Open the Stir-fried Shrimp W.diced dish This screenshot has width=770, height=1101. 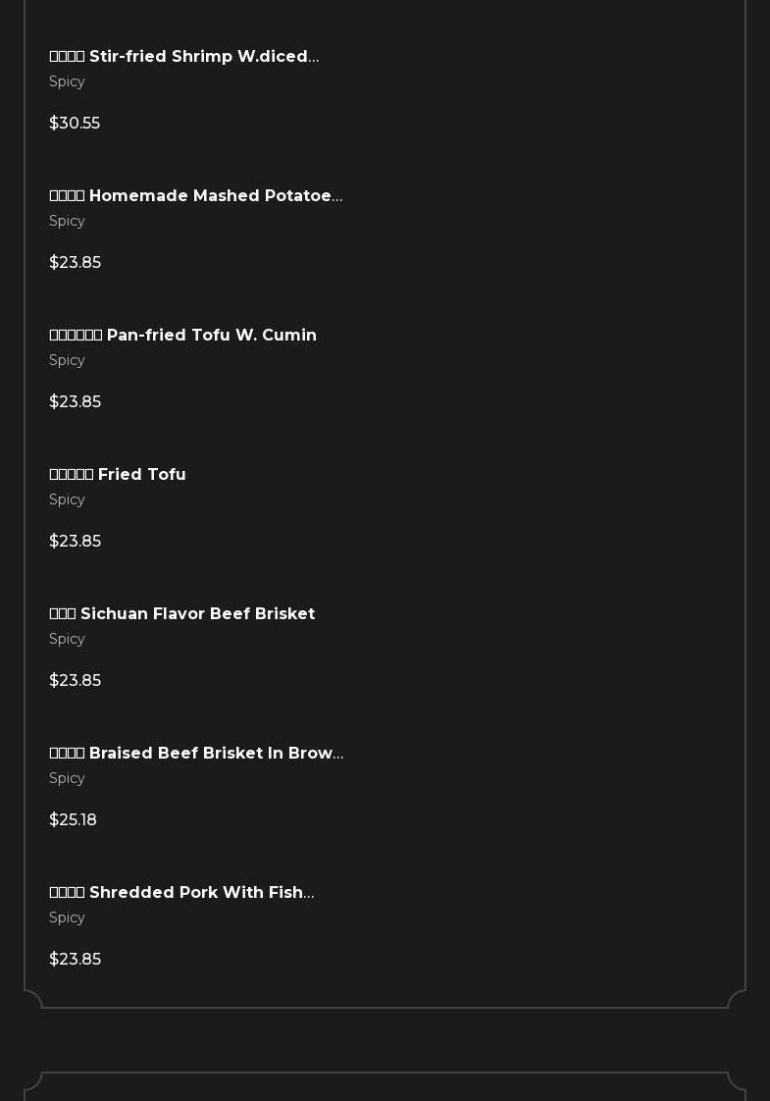pos(184,57)
